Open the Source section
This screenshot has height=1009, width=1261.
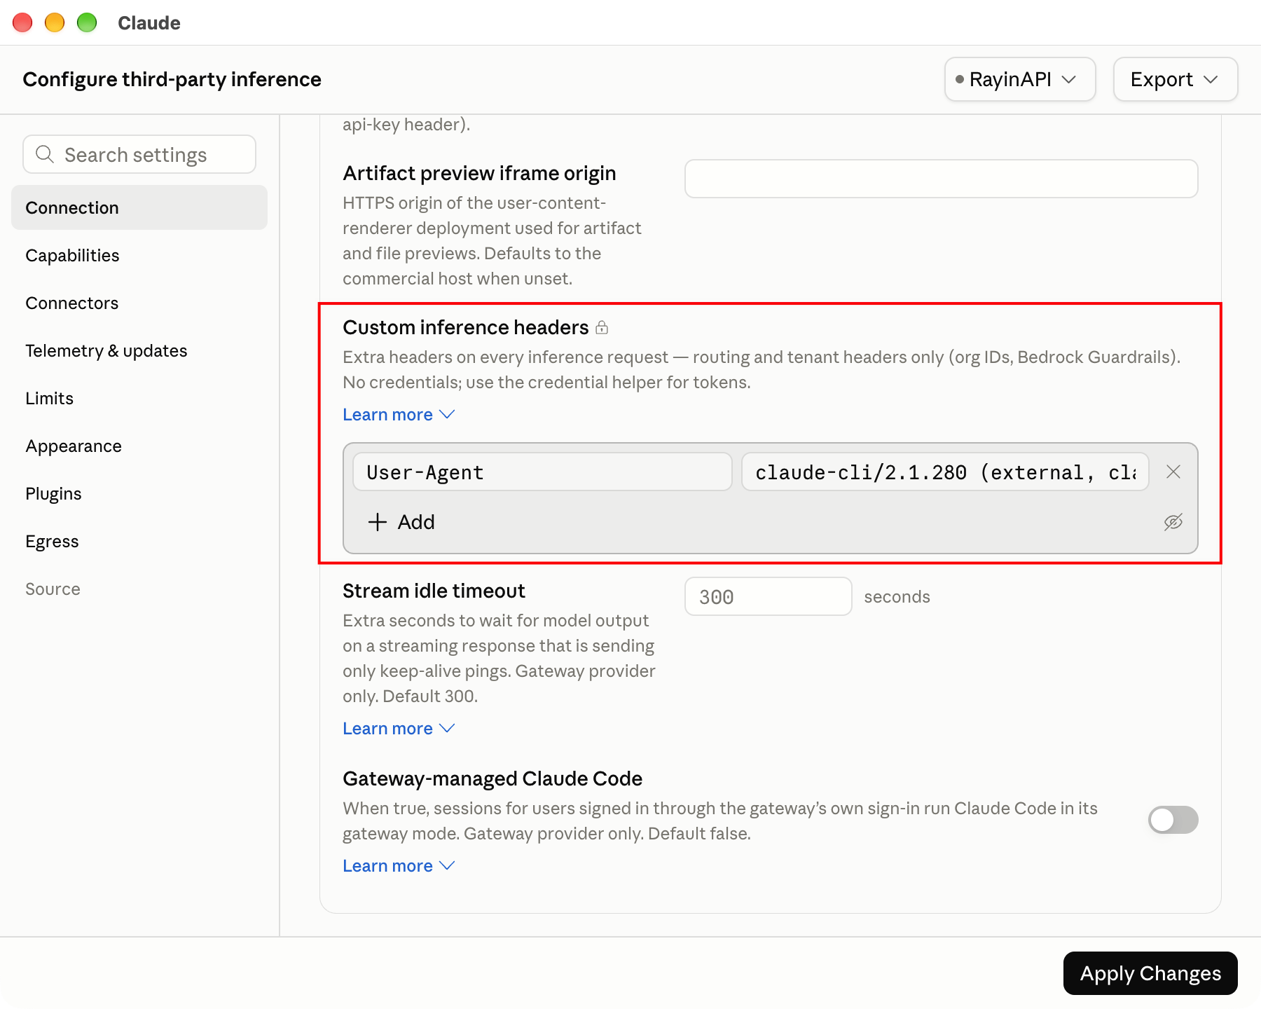coord(139,589)
